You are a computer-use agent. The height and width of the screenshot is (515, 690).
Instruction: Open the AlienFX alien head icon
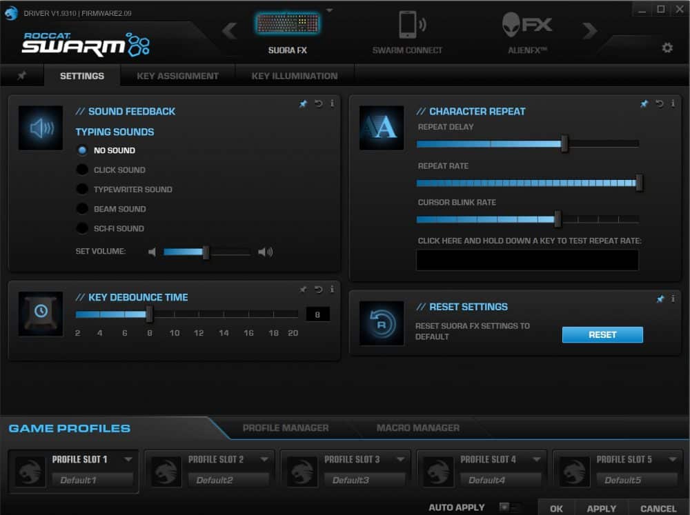pyautogui.click(x=526, y=25)
